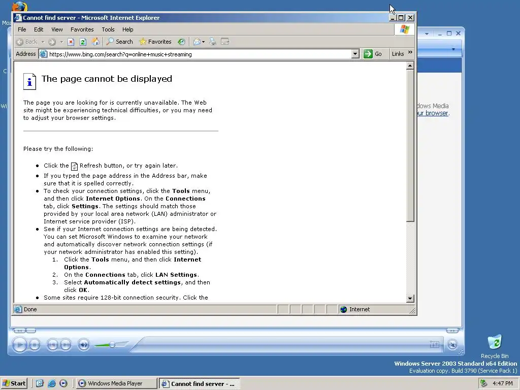Click 'Please try the following:' text
Image resolution: width=520 pixels, height=390 pixels.
click(58, 149)
